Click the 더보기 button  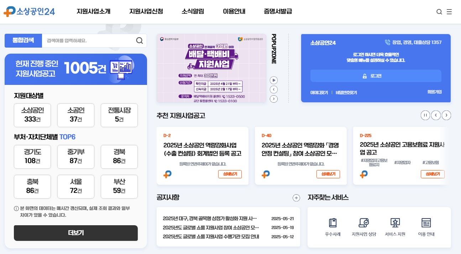pyautogui.click(x=76, y=233)
